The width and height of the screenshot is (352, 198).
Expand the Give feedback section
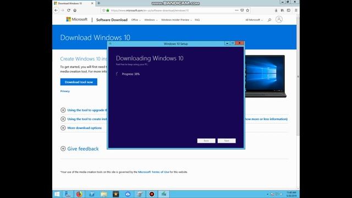coord(79,148)
